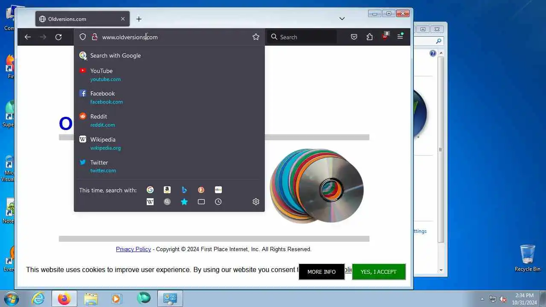The width and height of the screenshot is (546, 307).
Task: Search this time with Bing
Action: tap(184, 190)
